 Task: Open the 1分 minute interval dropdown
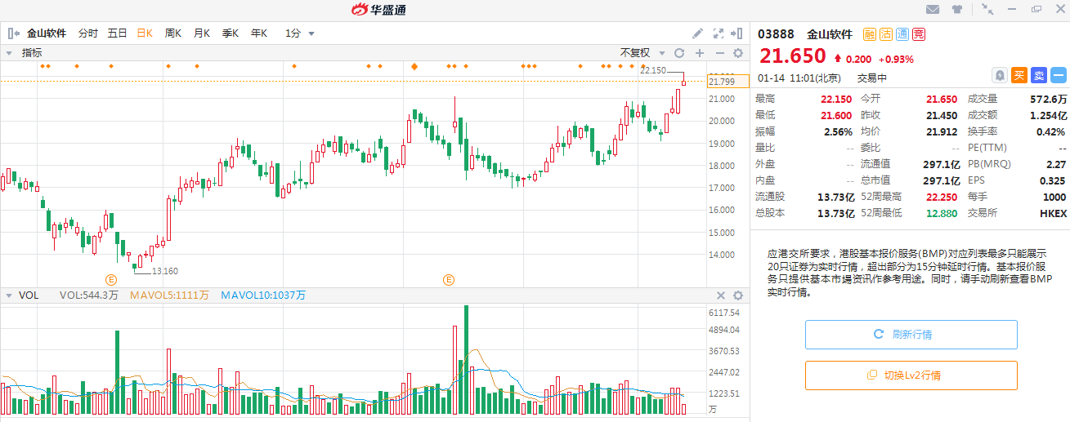(300, 33)
